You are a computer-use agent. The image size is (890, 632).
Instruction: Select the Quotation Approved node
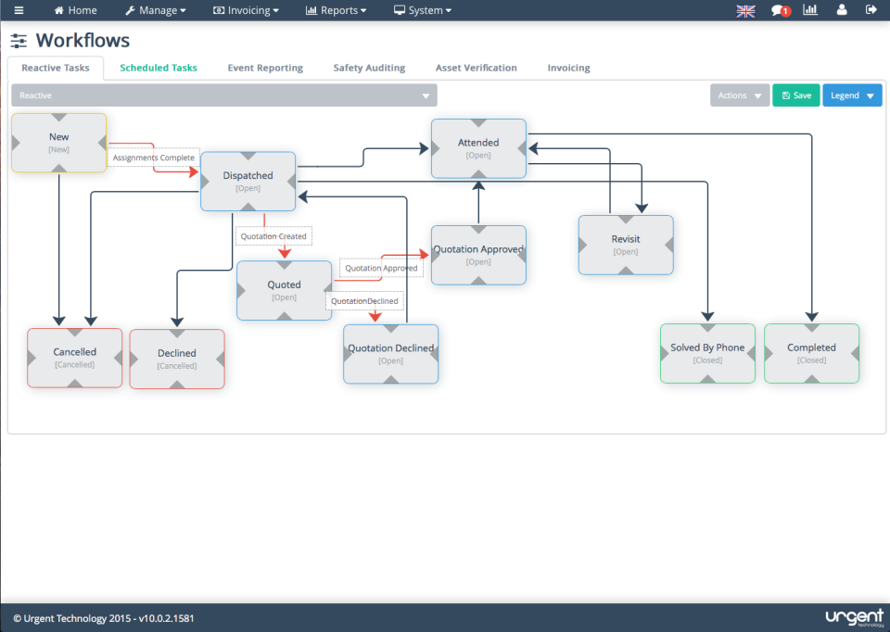(x=478, y=254)
